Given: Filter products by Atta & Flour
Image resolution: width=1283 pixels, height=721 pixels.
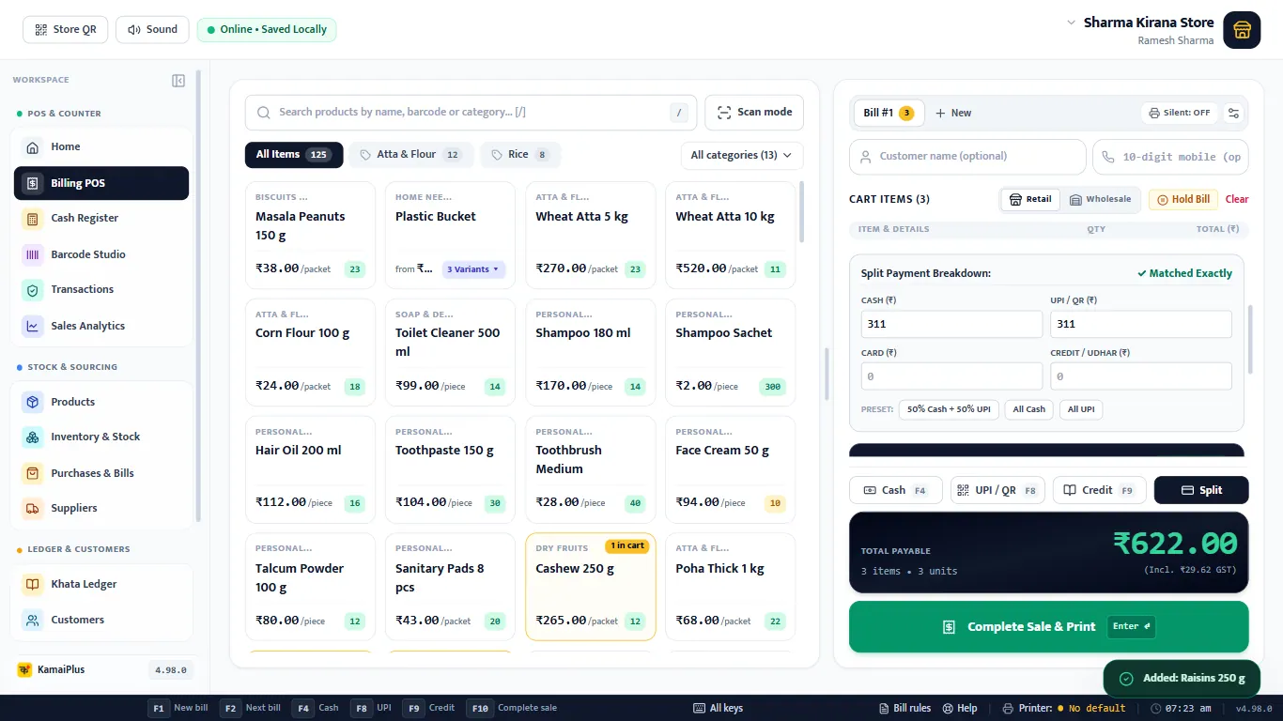Looking at the screenshot, I should pos(410,155).
